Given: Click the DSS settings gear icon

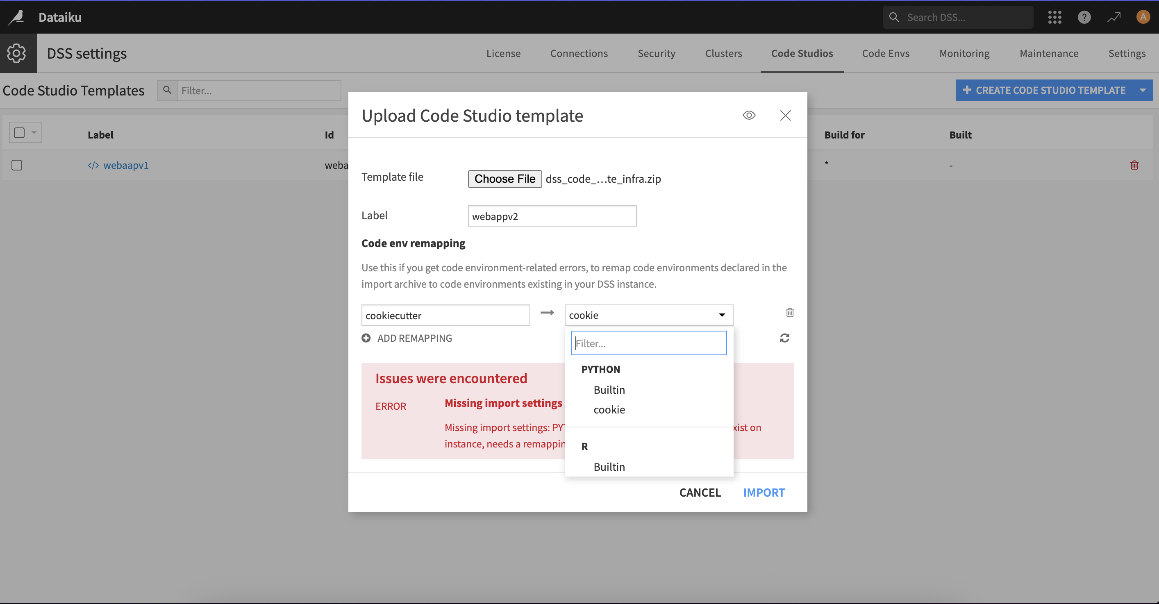Looking at the screenshot, I should click(17, 53).
